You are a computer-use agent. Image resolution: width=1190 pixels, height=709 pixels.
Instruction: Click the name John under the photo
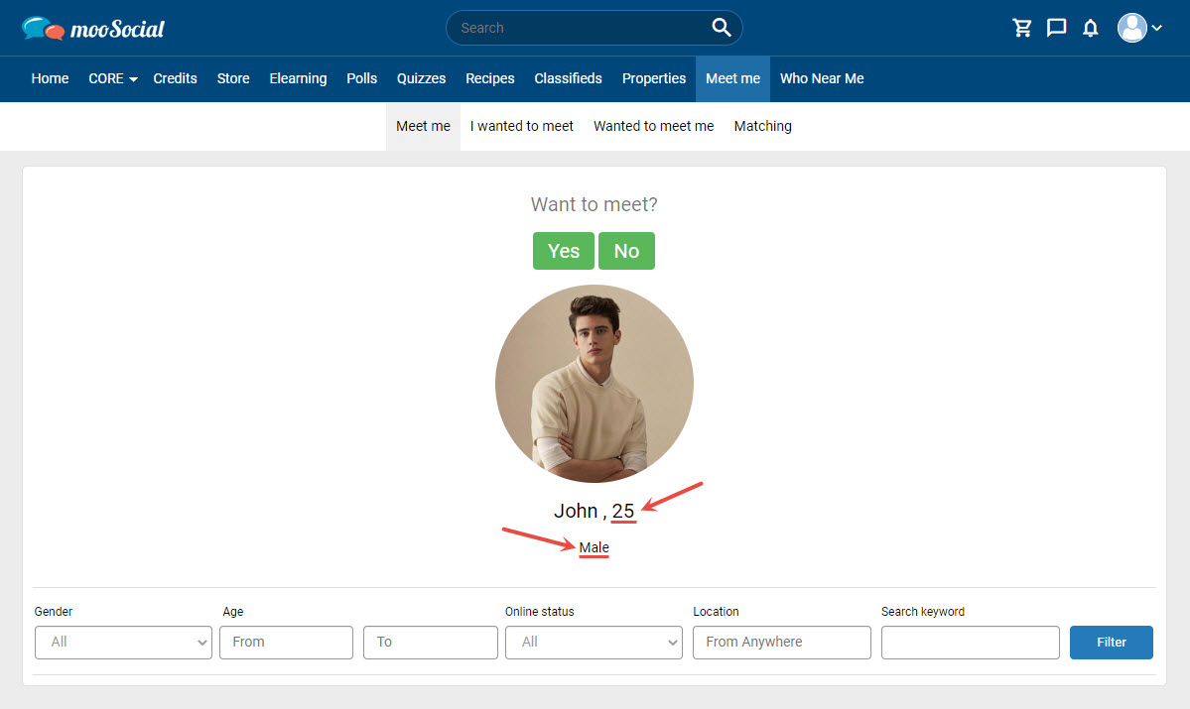(x=576, y=511)
